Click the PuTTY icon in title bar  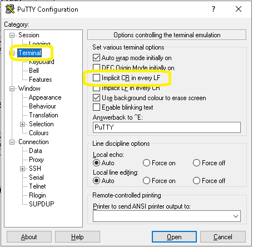click(10, 9)
